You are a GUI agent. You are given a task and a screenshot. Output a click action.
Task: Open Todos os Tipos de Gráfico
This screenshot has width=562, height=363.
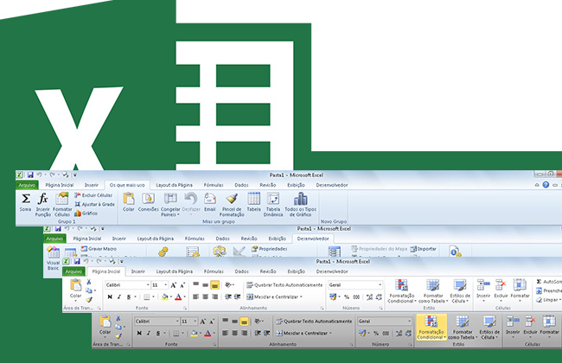pyautogui.click(x=300, y=204)
